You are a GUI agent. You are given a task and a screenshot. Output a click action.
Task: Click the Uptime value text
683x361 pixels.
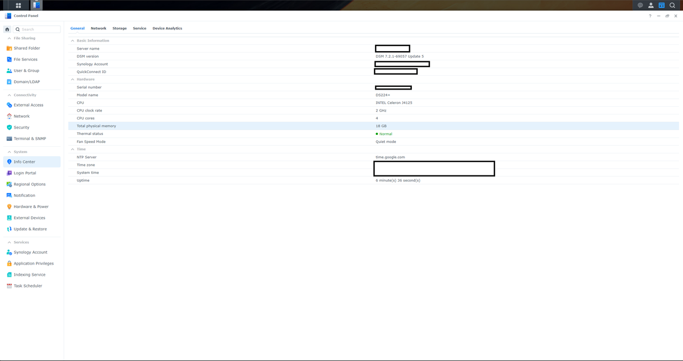click(398, 180)
